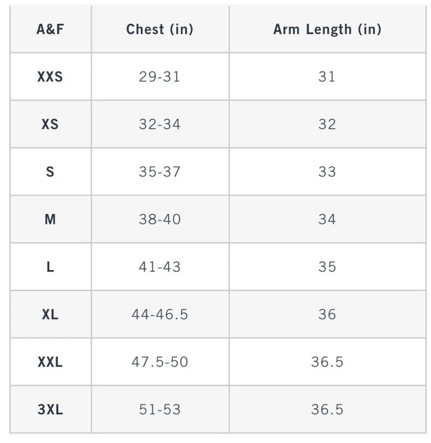The image size is (431, 443).
Task: Click chest range 35-37
Action: point(160,172)
